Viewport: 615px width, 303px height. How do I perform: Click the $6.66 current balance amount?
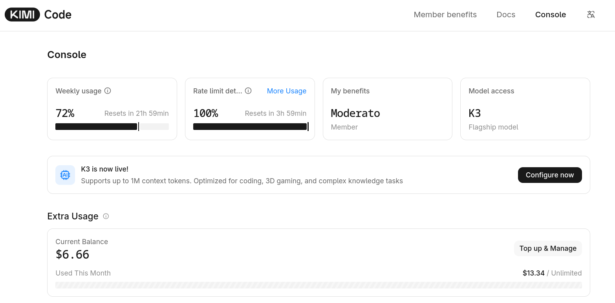point(73,255)
